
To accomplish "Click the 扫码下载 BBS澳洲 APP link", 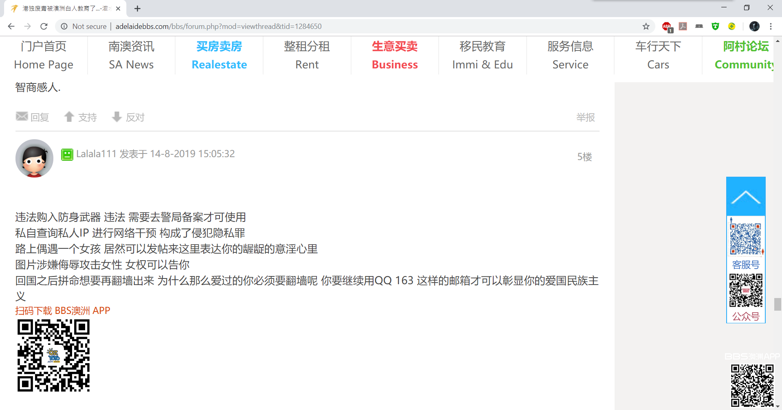I will (63, 311).
